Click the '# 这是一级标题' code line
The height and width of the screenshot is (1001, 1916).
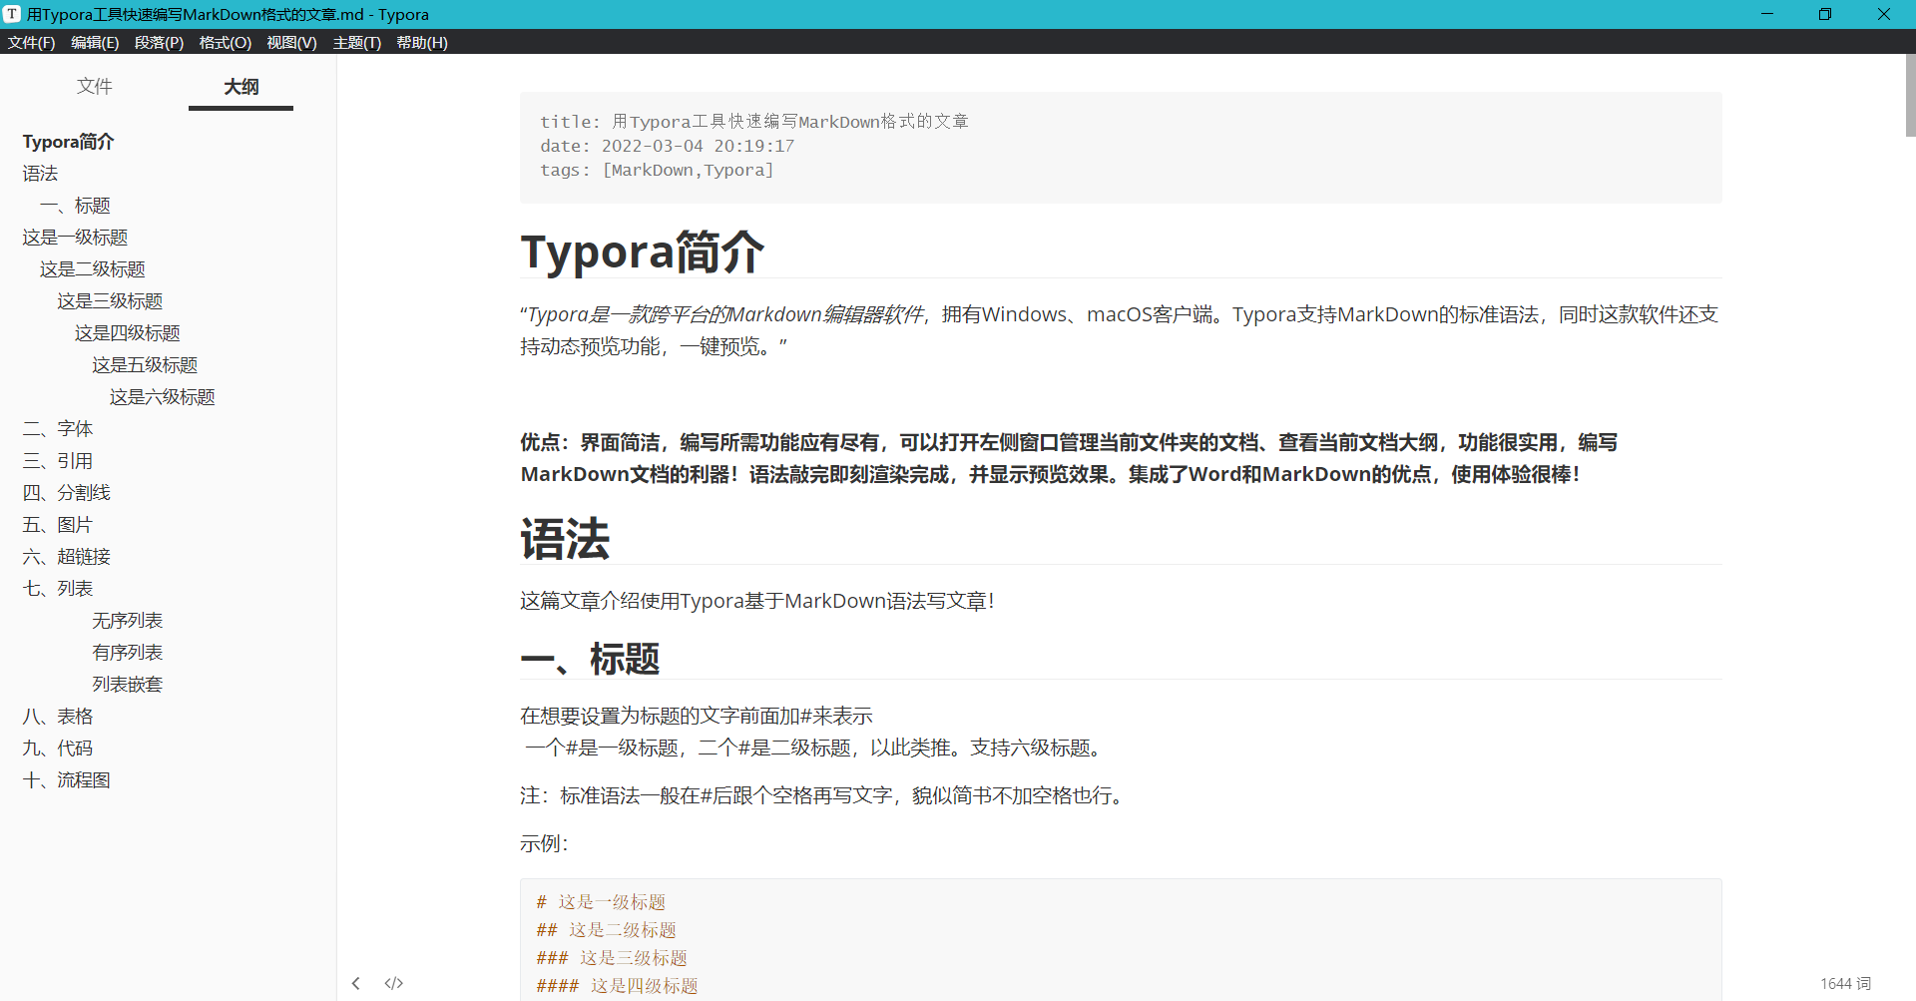[x=601, y=902]
